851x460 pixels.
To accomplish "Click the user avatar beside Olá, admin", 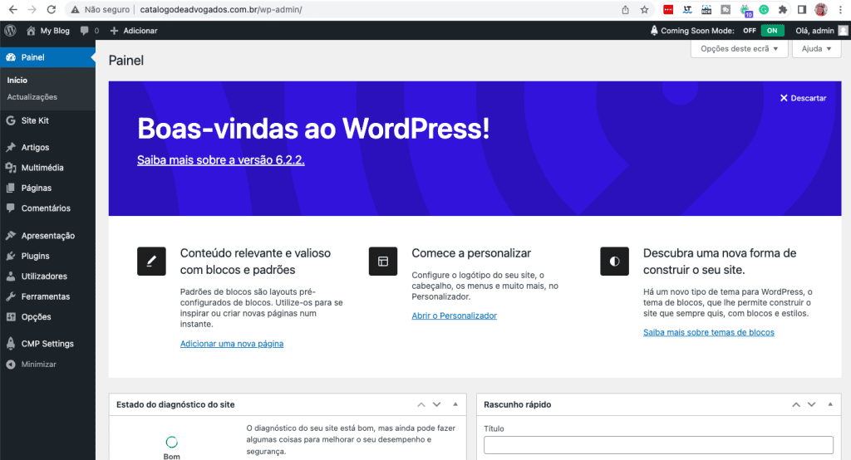I will 843,31.
